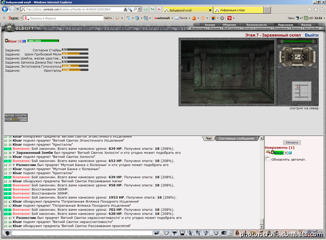
Task: Open the 'Персонаж' game menu
Action: (x=285, y=25)
